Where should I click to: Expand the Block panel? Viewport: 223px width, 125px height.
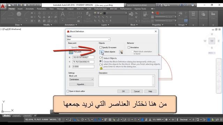(134, 25)
